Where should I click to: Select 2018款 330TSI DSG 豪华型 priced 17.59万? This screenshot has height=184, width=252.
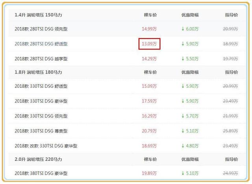tap(41, 101)
